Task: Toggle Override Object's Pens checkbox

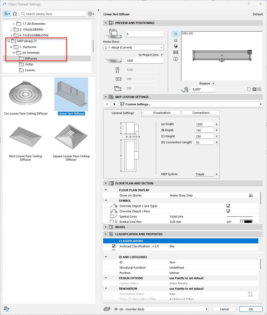Action: click(228, 211)
